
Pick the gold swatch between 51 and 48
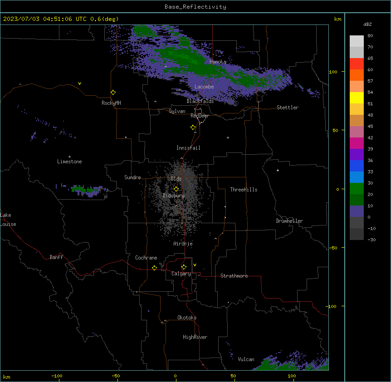357,109
